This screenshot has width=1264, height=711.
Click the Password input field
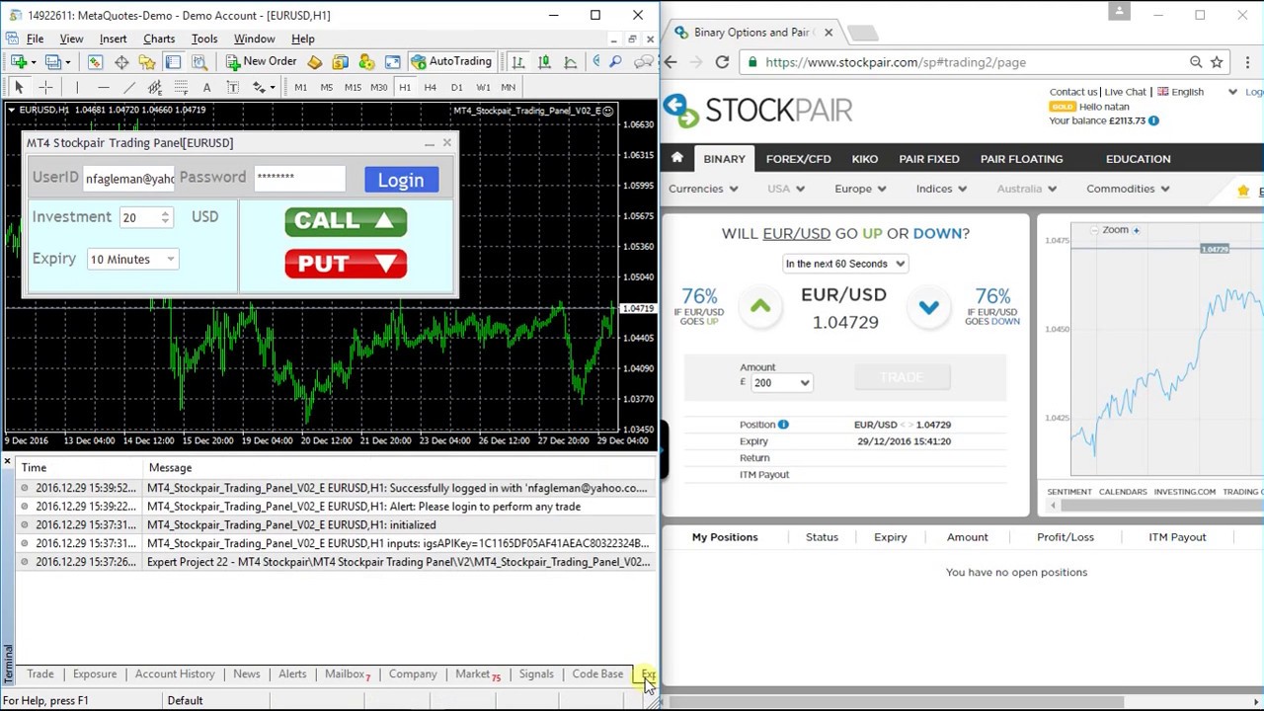click(300, 178)
